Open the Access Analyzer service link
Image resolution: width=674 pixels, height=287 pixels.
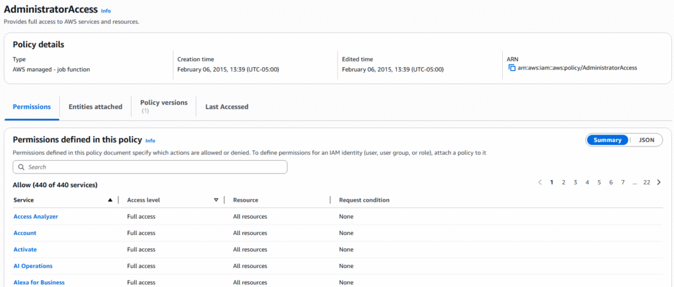pyautogui.click(x=36, y=217)
